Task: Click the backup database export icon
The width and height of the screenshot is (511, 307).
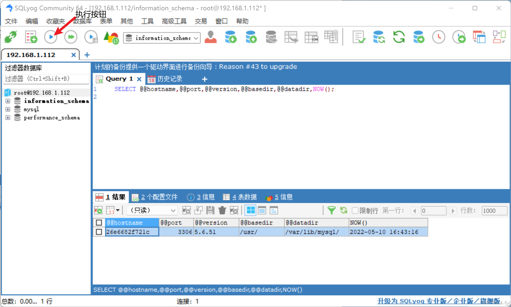Action: click(x=251, y=37)
